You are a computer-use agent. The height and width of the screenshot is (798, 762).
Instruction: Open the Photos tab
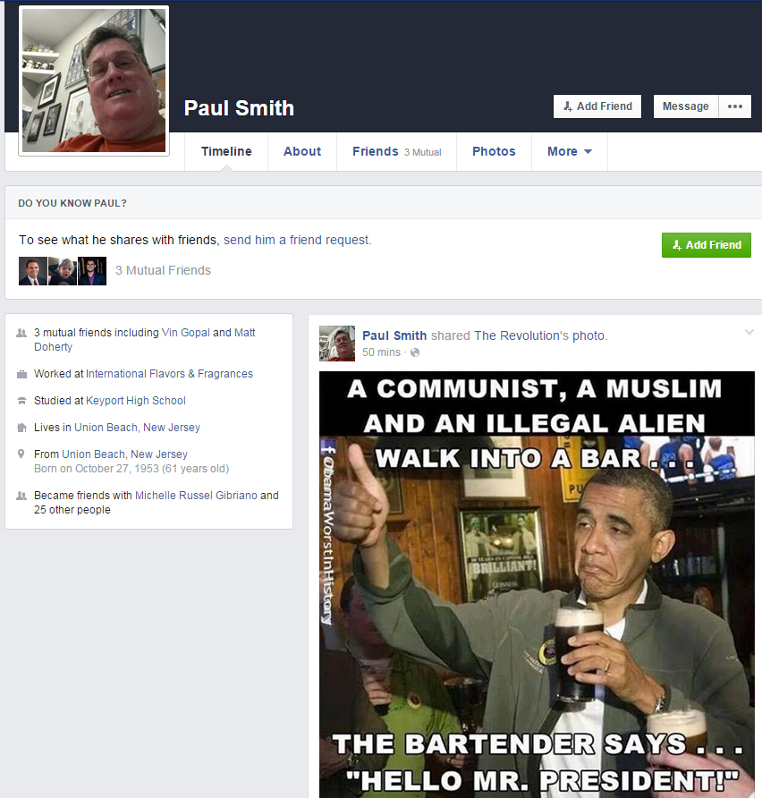494,151
